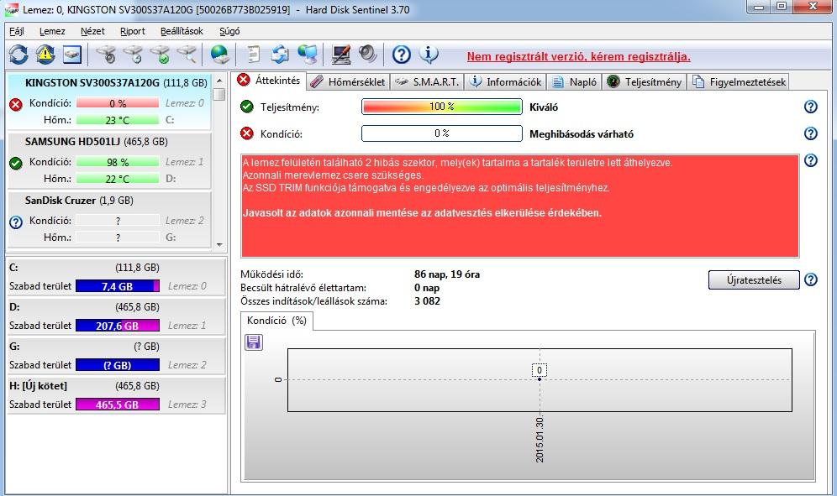The width and height of the screenshot is (837, 496).
Task: Click the red warning message text box
Action: pos(520,206)
